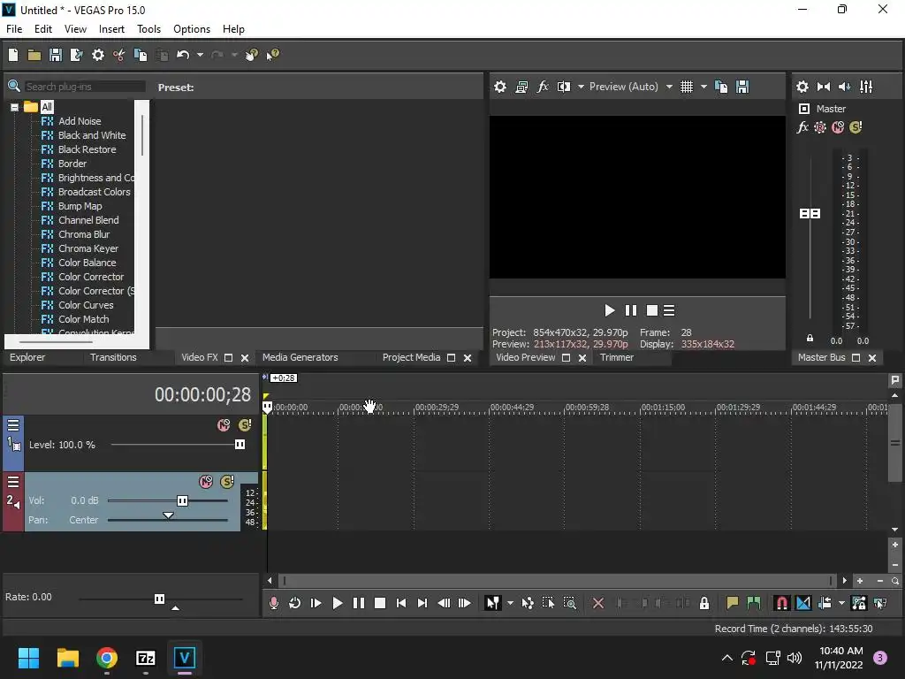The width and height of the screenshot is (905, 679).
Task: Create a new project with toolbar icon
Action: tap(13, 55)
